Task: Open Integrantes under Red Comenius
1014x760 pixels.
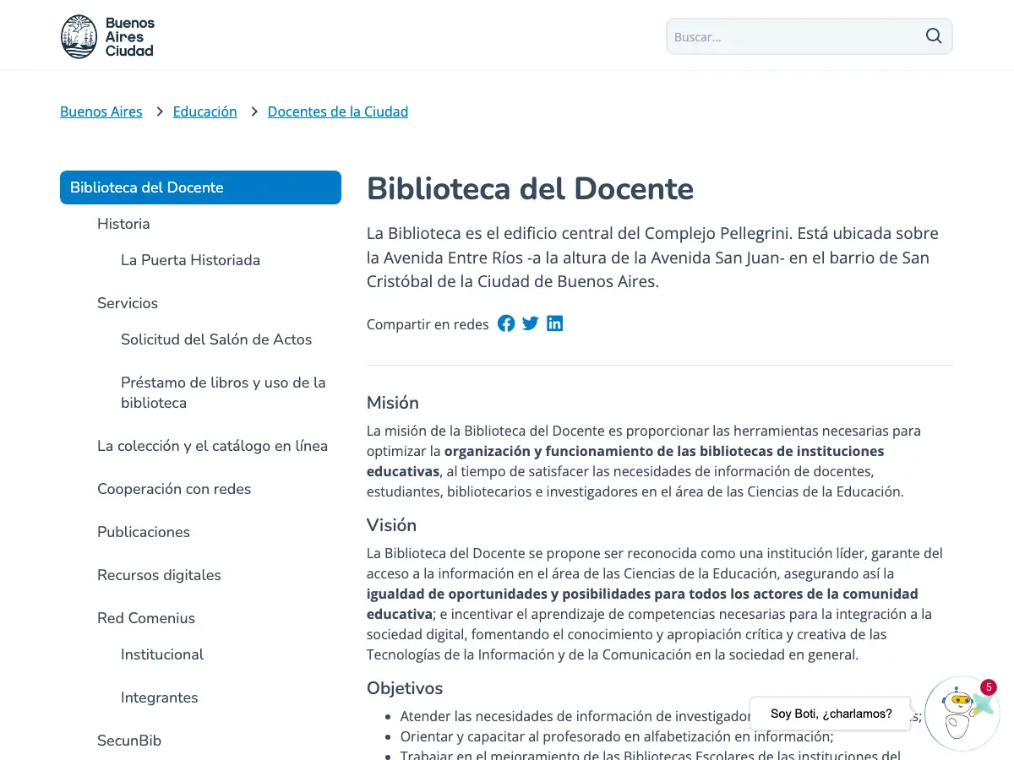Action: pos(160,698)
